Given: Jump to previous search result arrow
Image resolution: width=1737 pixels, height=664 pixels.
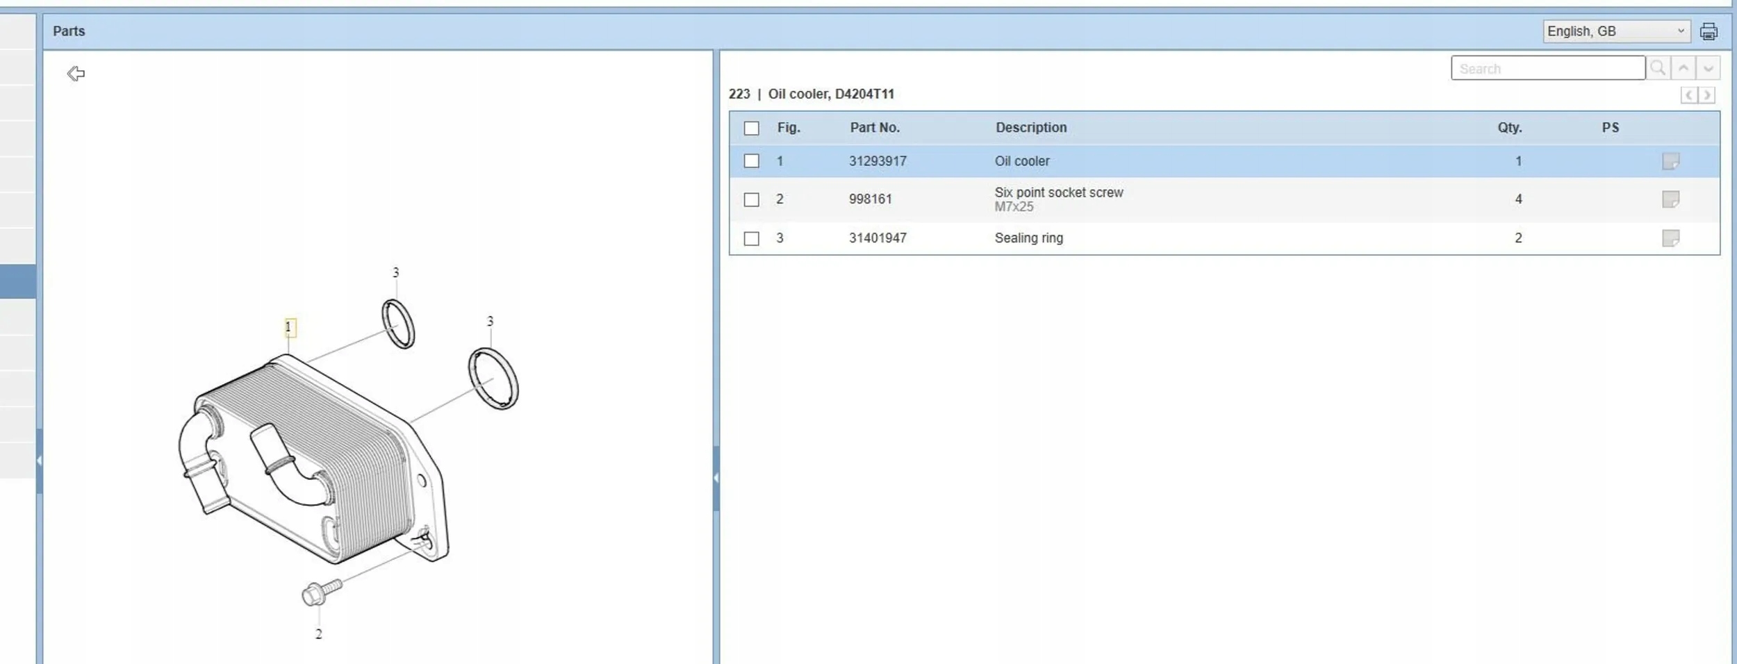Looking at the screenshot, I should point(1684,68).
